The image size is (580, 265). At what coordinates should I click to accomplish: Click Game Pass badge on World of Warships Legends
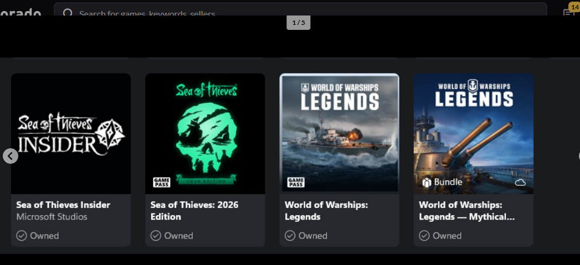pos(296,182)
